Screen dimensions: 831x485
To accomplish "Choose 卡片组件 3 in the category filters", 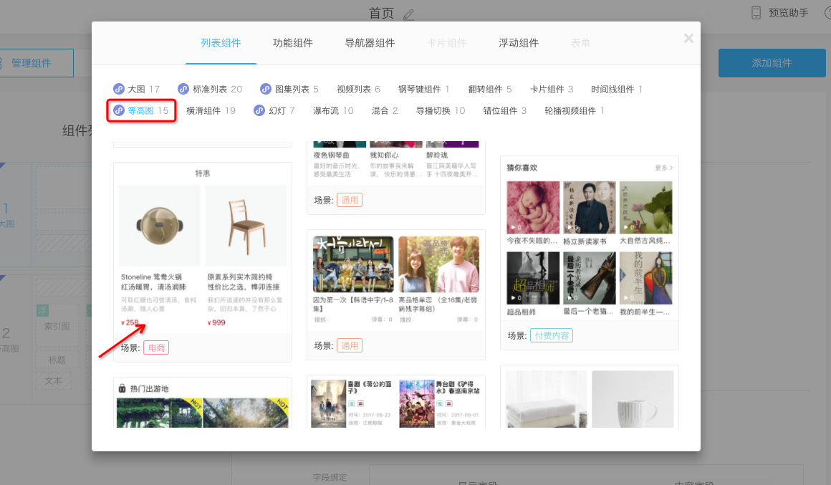I will 552,89.
